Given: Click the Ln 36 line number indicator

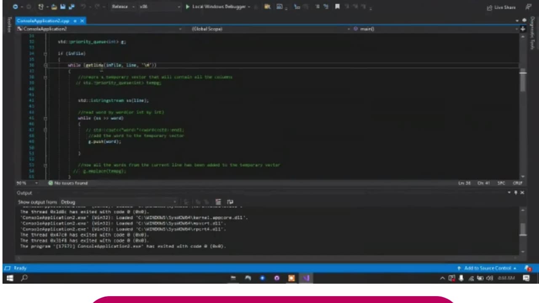Looking at the screenshot, I should [x=464, y=183].
